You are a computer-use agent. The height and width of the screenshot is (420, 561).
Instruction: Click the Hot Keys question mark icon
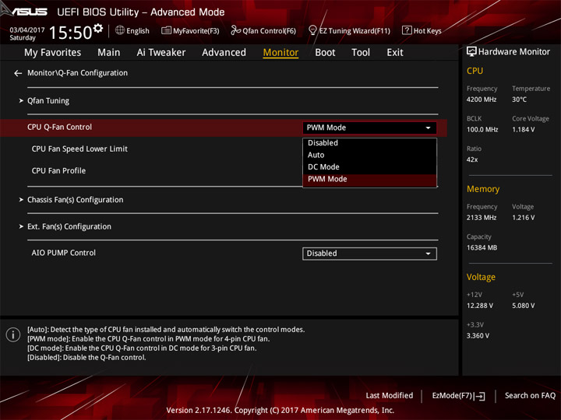tap(407, 30)
